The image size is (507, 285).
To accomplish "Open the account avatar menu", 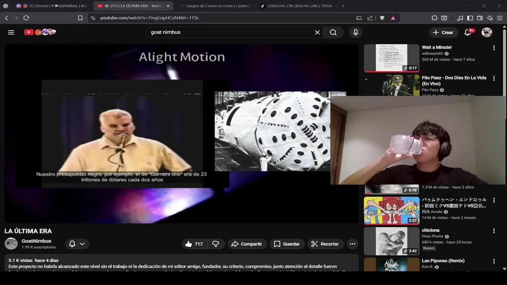I will tap(487, 32).
